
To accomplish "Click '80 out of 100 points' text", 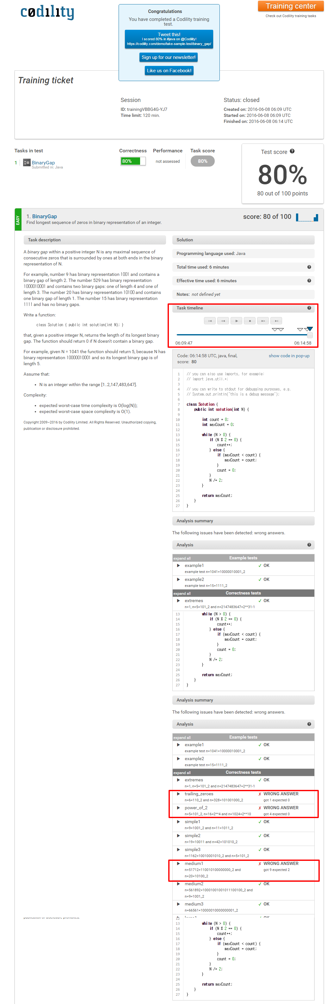I will [x=283, y=194].
